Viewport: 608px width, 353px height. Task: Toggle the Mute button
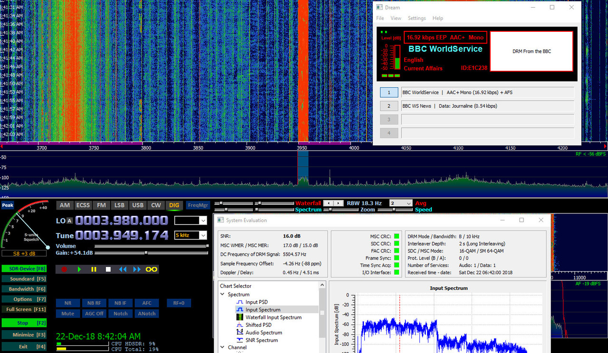(x=68, y=314)
